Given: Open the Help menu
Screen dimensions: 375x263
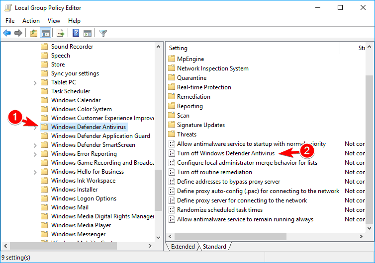Looking at the screenshot, I should [x=74, y=21].
